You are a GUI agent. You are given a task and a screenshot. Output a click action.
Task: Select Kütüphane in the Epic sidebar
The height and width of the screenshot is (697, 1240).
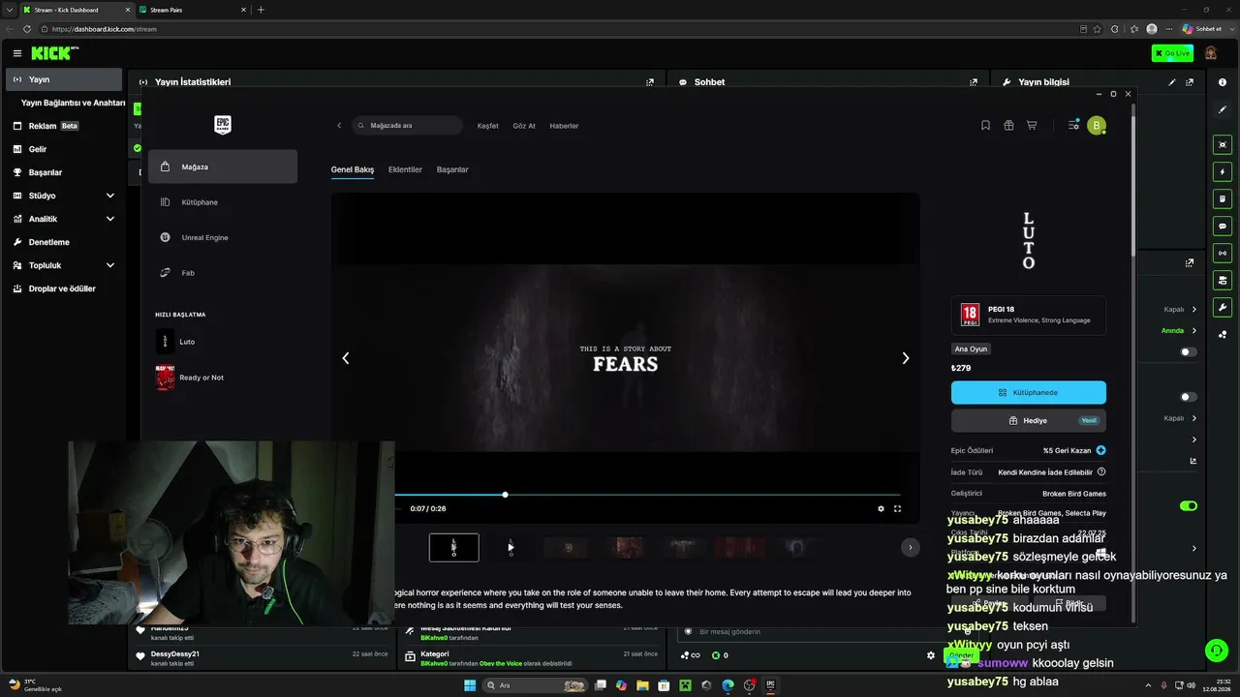223,202
